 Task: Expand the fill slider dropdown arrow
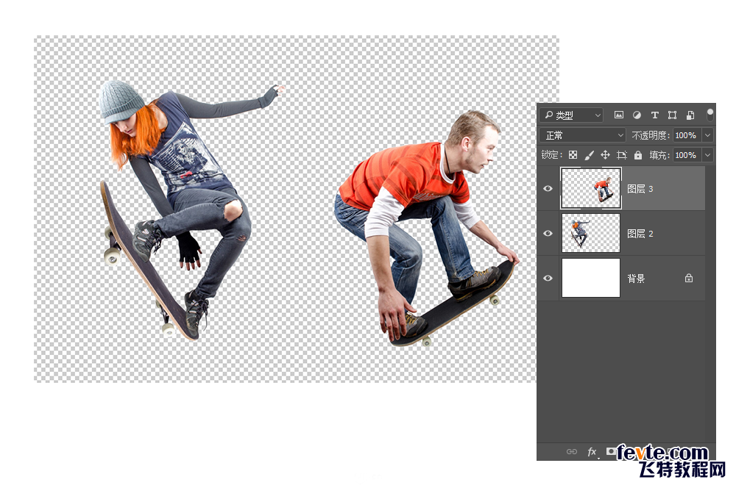pyautogui.click(x=708, y=155)
